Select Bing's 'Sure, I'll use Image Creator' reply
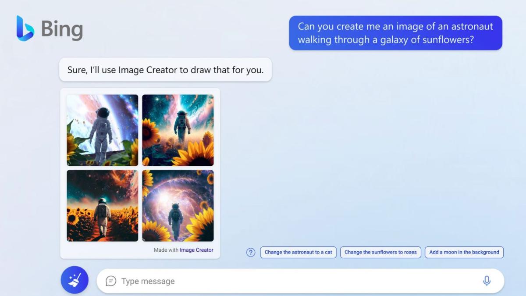The image size is (526, 296). (165, 69)
